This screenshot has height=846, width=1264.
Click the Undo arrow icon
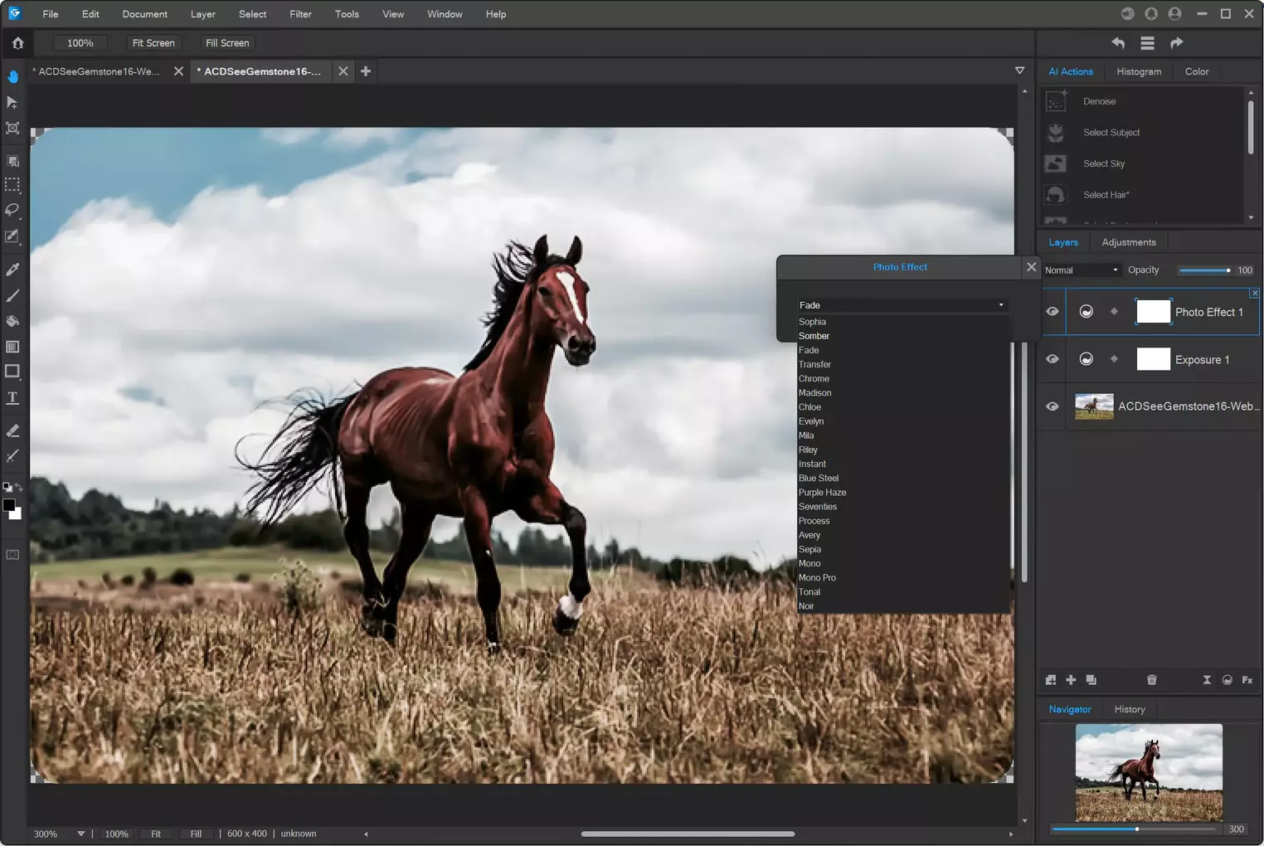[1118, 43]
